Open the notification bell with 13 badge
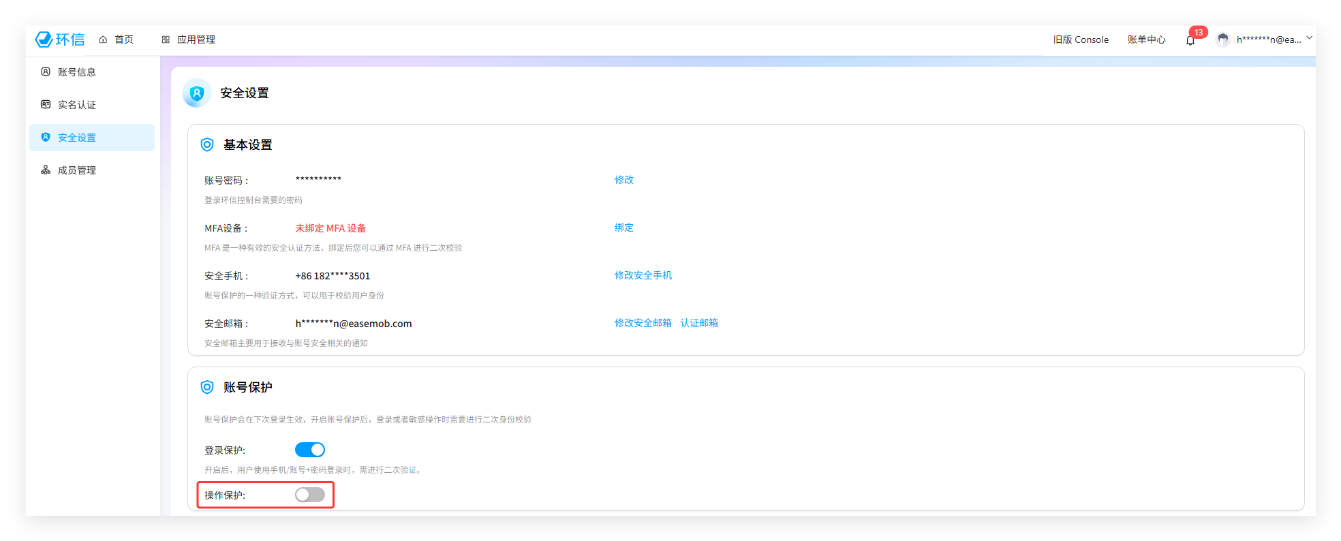 pos(1190,40)
